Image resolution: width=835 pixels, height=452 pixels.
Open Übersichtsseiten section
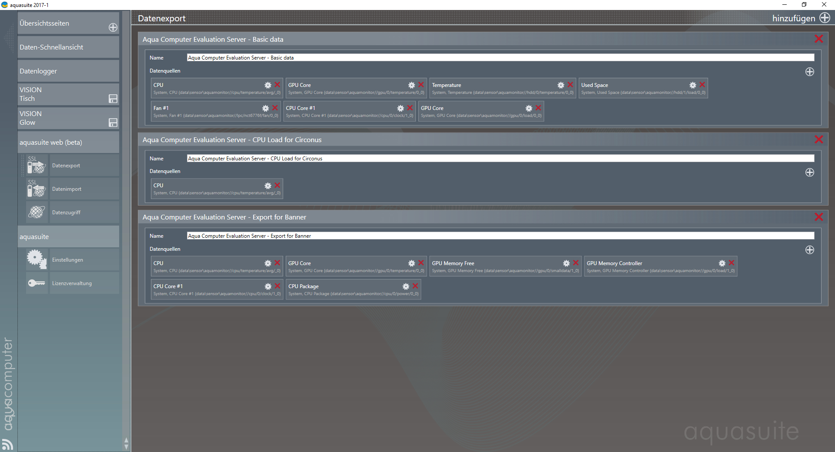tap(68, 23)
